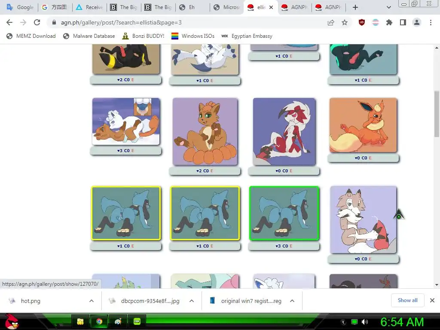This screenshot has height=330, width=440.
Task: Open downloaded file hot.png
Action: 31,301
